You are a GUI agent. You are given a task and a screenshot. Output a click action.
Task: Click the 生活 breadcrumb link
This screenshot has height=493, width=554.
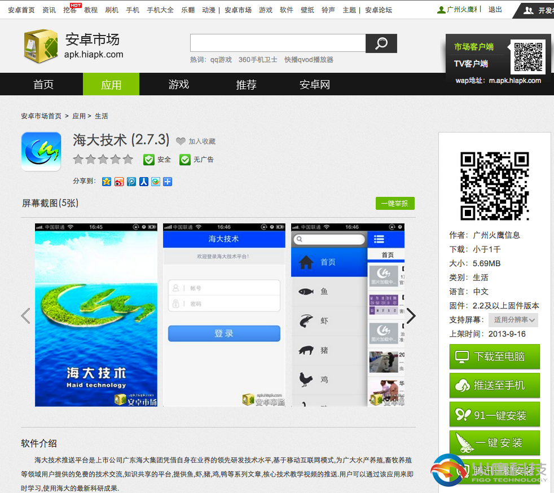102,116
